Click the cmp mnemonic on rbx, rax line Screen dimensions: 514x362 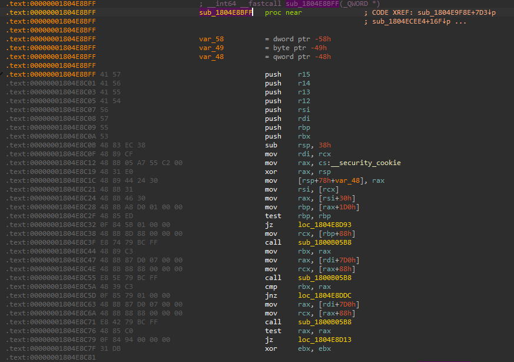pyautogui.click(x=271, y=287)
